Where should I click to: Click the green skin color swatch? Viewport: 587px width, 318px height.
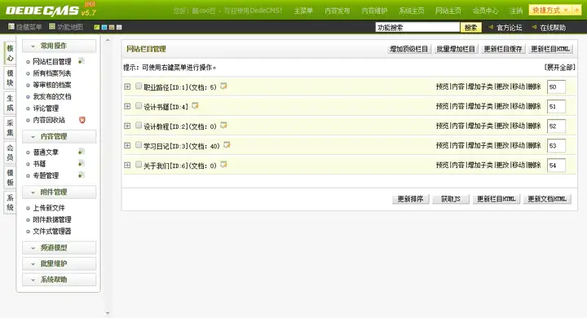coord(97,28)
